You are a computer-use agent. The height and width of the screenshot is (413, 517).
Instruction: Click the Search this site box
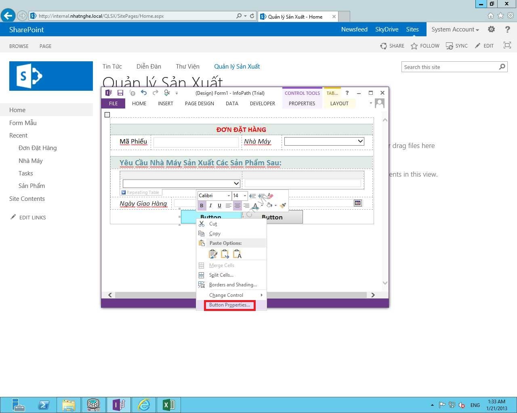click(450, 67)
